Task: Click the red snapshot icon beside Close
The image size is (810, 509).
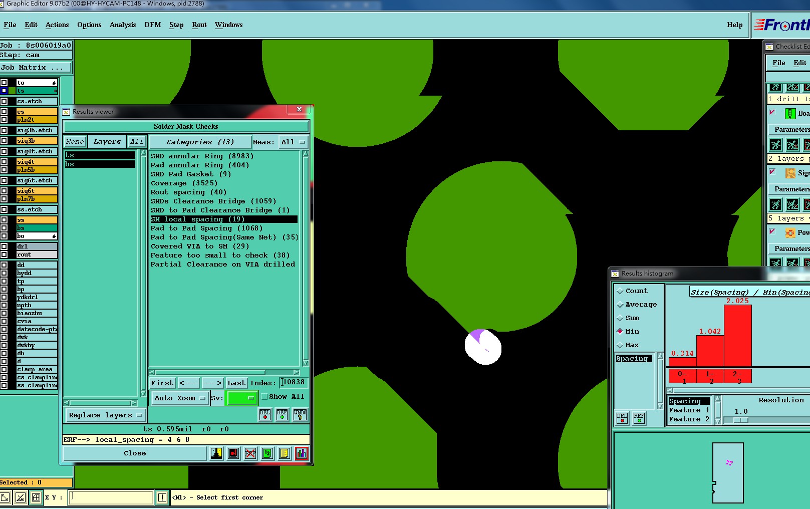Action: 233,453
